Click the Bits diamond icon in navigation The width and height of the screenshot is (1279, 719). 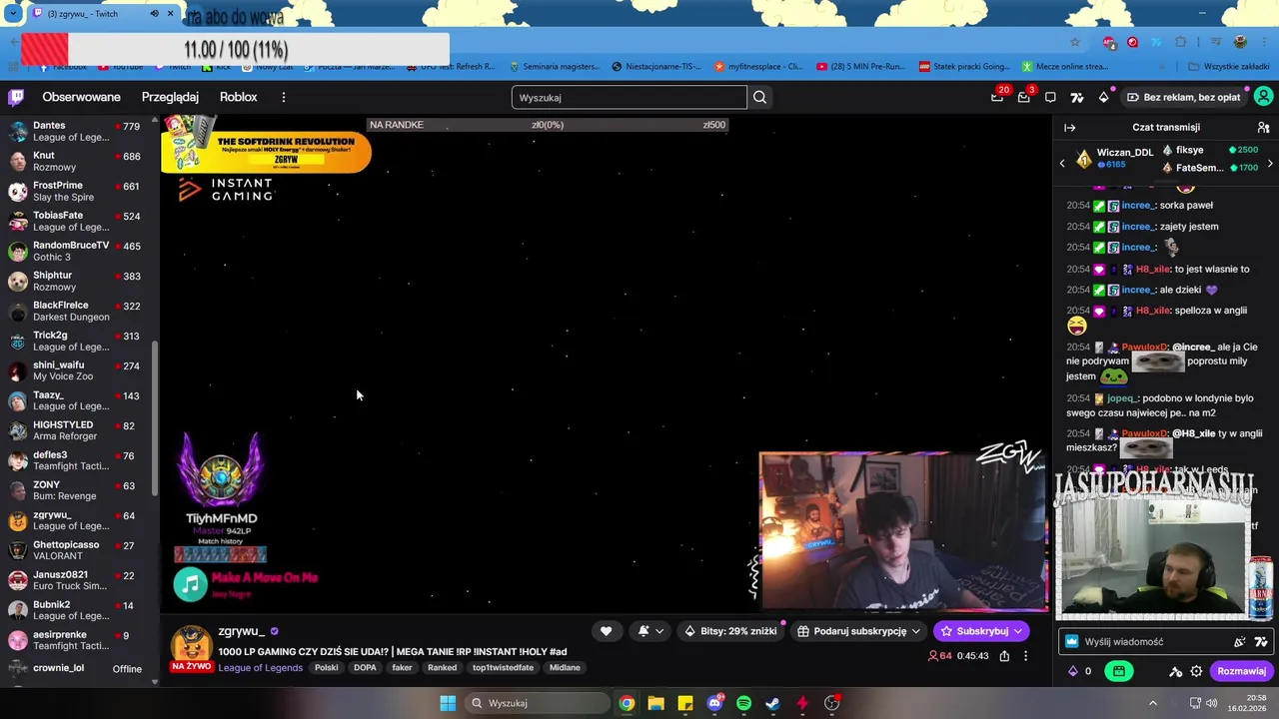click(1103, 97)
